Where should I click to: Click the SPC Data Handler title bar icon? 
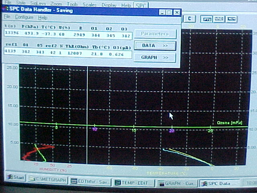[x=6, y=9]
